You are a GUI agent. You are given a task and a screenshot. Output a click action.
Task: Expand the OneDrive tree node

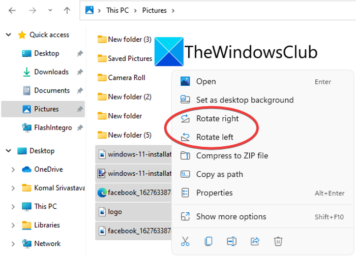(x=13, y=170)
